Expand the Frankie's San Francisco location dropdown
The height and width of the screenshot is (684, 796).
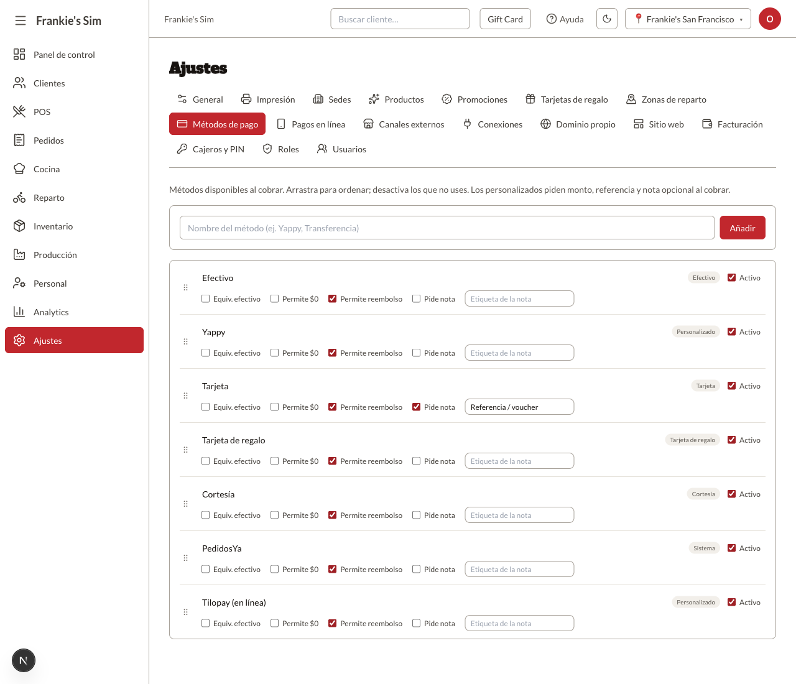pyautogui.click(x=688, y=19)
